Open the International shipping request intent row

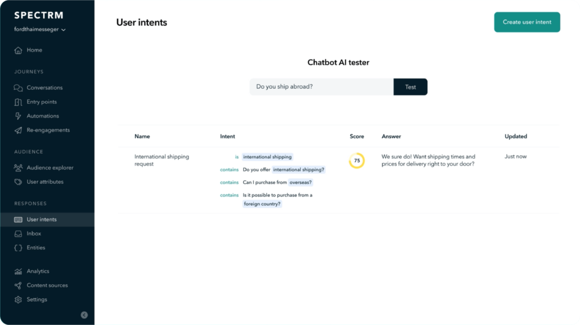[x=339, y=180]
